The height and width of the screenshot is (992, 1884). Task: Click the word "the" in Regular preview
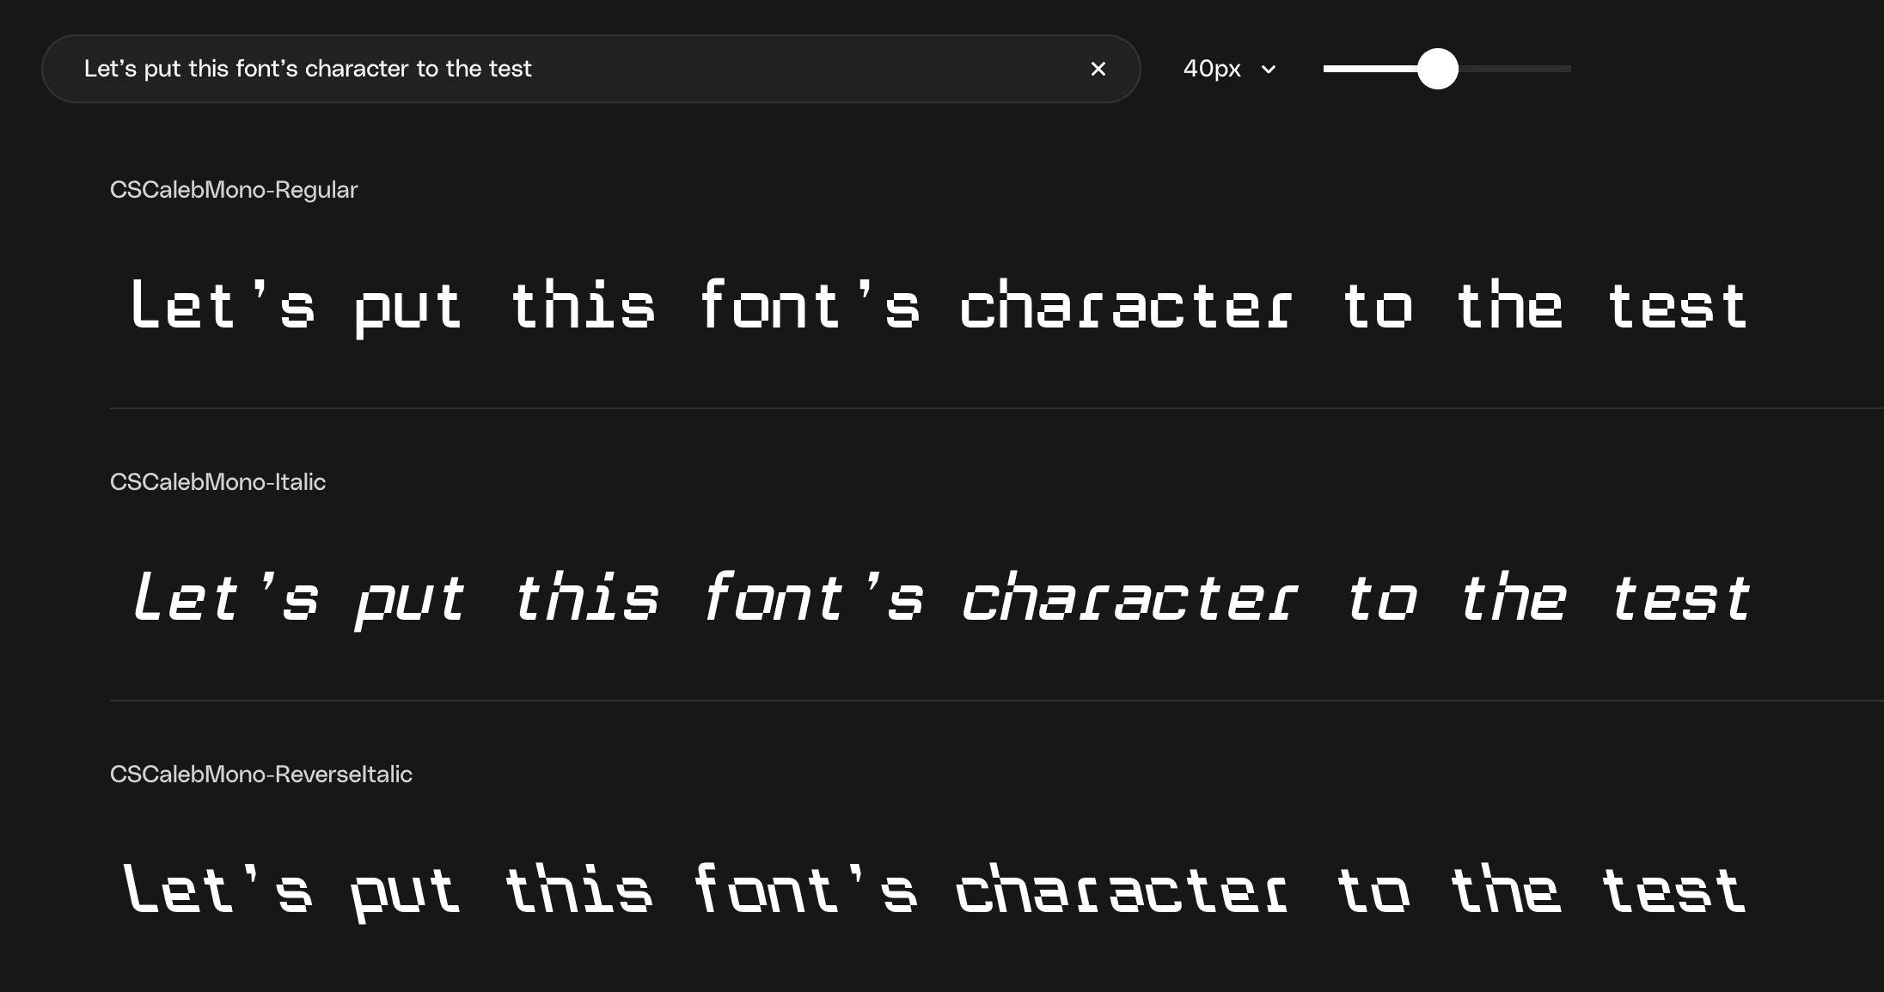(1509, 306)
